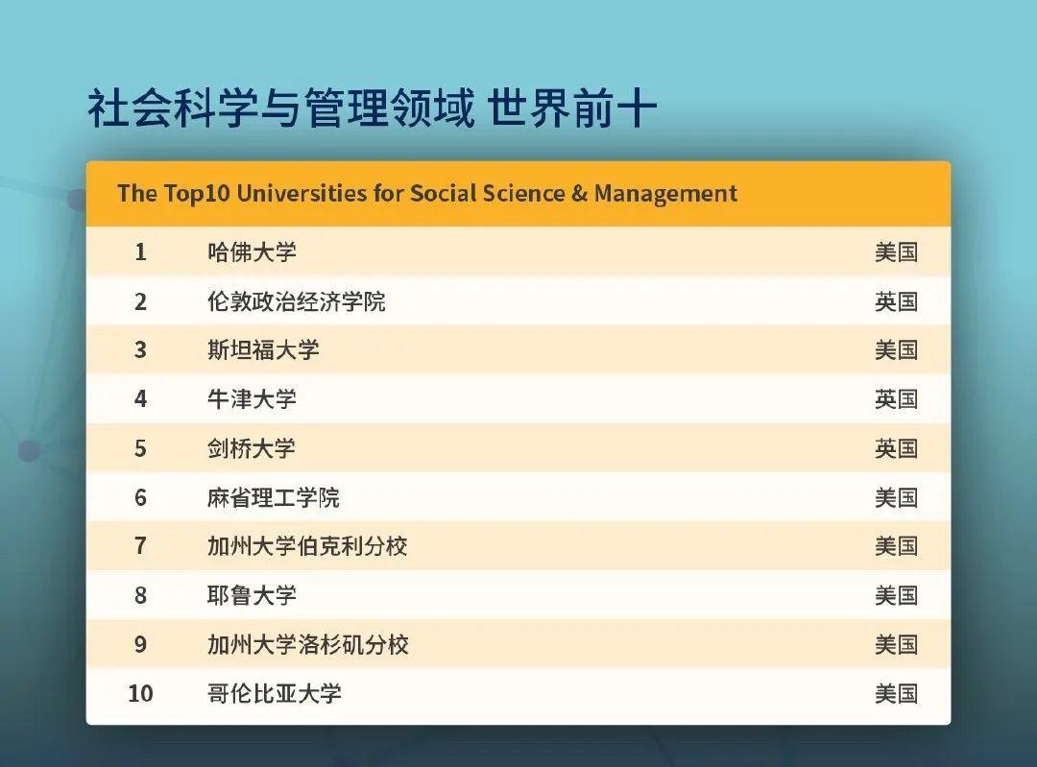Click the table header "The Top10 Universities for Social Science & Management"
The image size is (1037, 767).
pyautogui.click(x=427, y=193)
